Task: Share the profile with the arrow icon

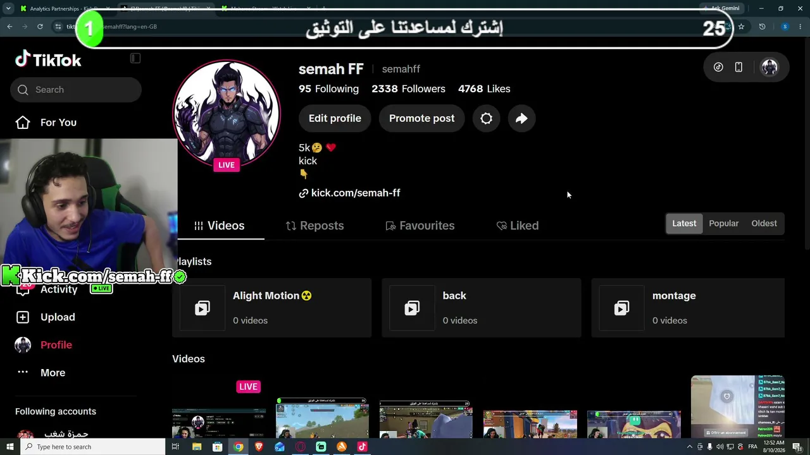Action: tap(521, 118)
